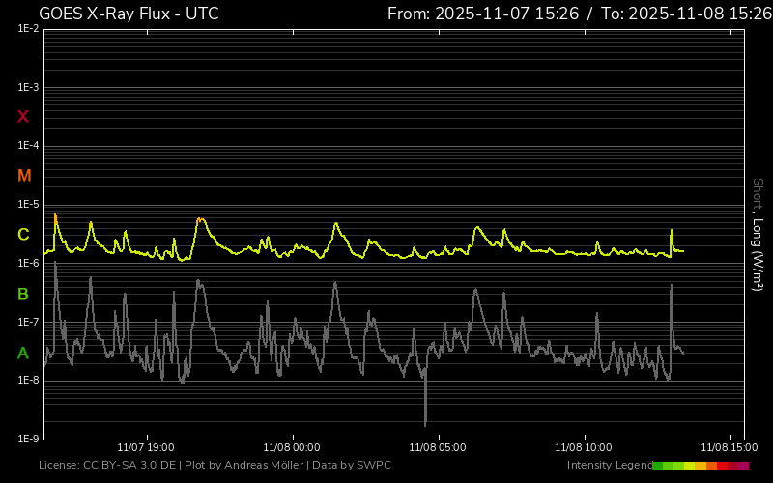Click the 11/08 05:00 time axis label
This screenshot has width=773, height=483.
[438, 447]
